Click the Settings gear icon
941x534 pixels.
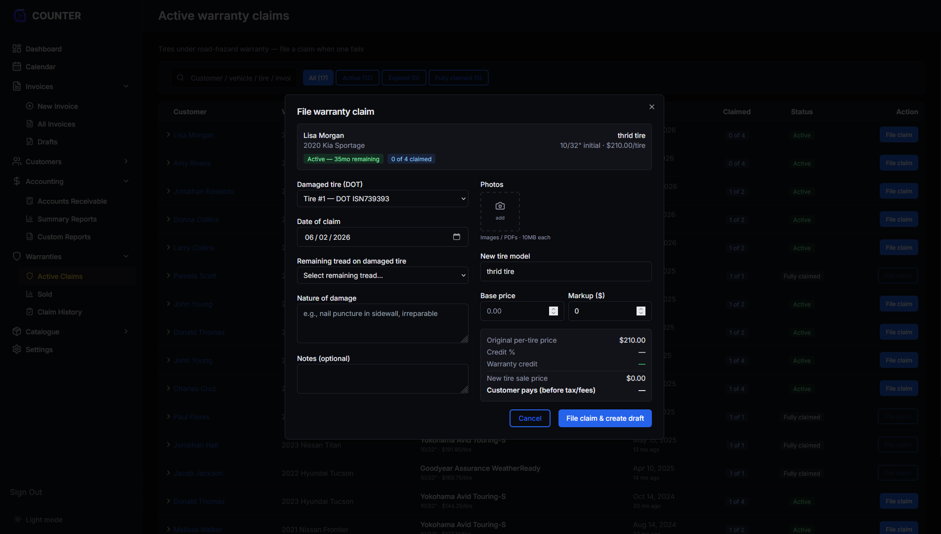click(17, 349)
